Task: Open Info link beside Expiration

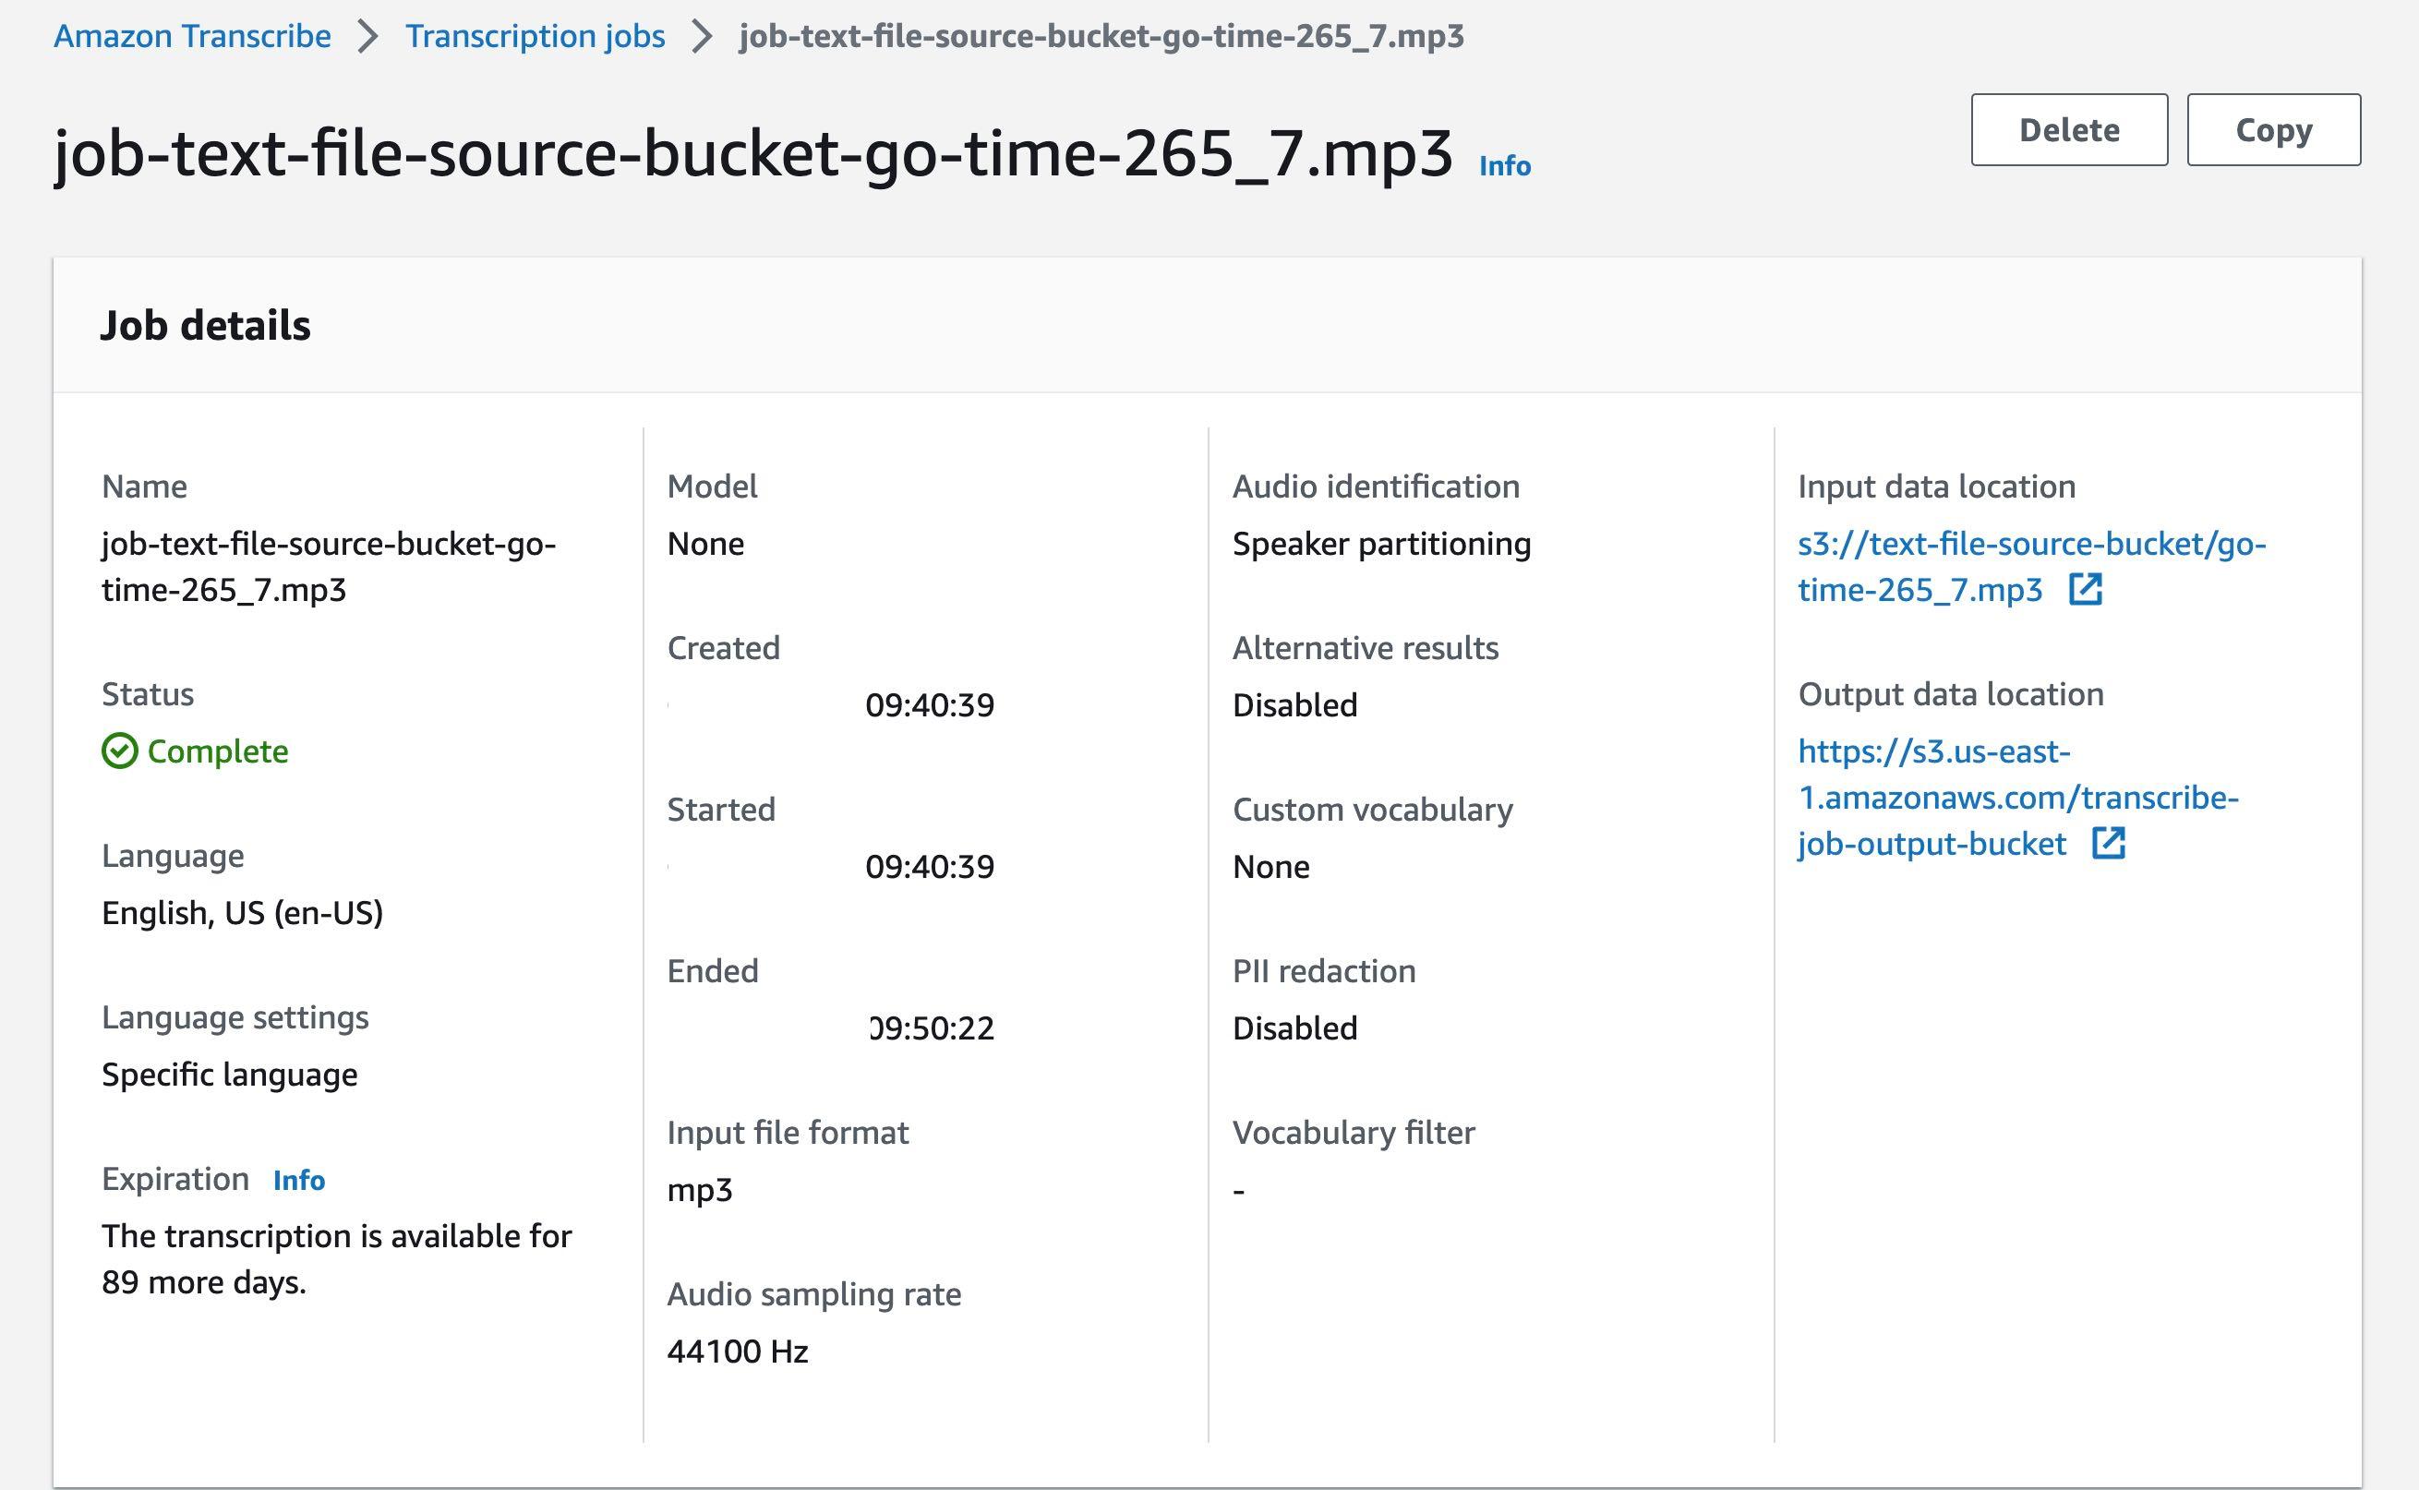Action: point(298,1180)
